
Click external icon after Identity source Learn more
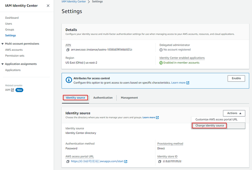[157, 118]
